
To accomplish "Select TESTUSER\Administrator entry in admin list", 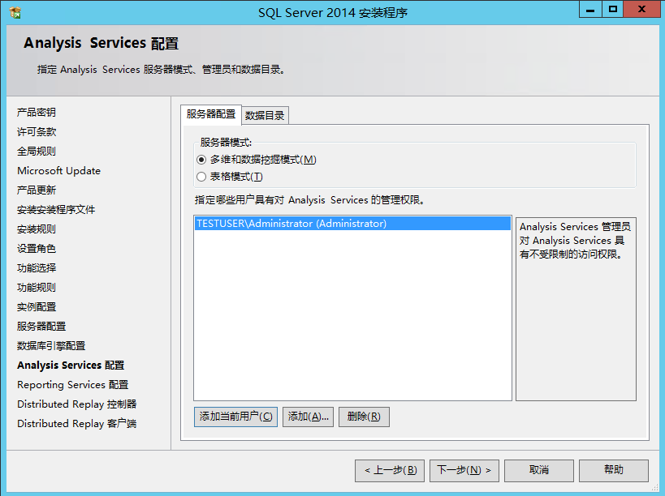I will click(x=352, y=224).
